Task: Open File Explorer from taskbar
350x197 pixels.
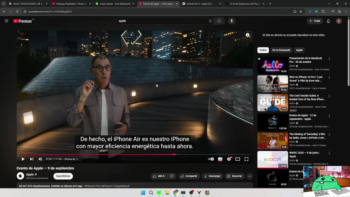Action: [x=167, y=193]
